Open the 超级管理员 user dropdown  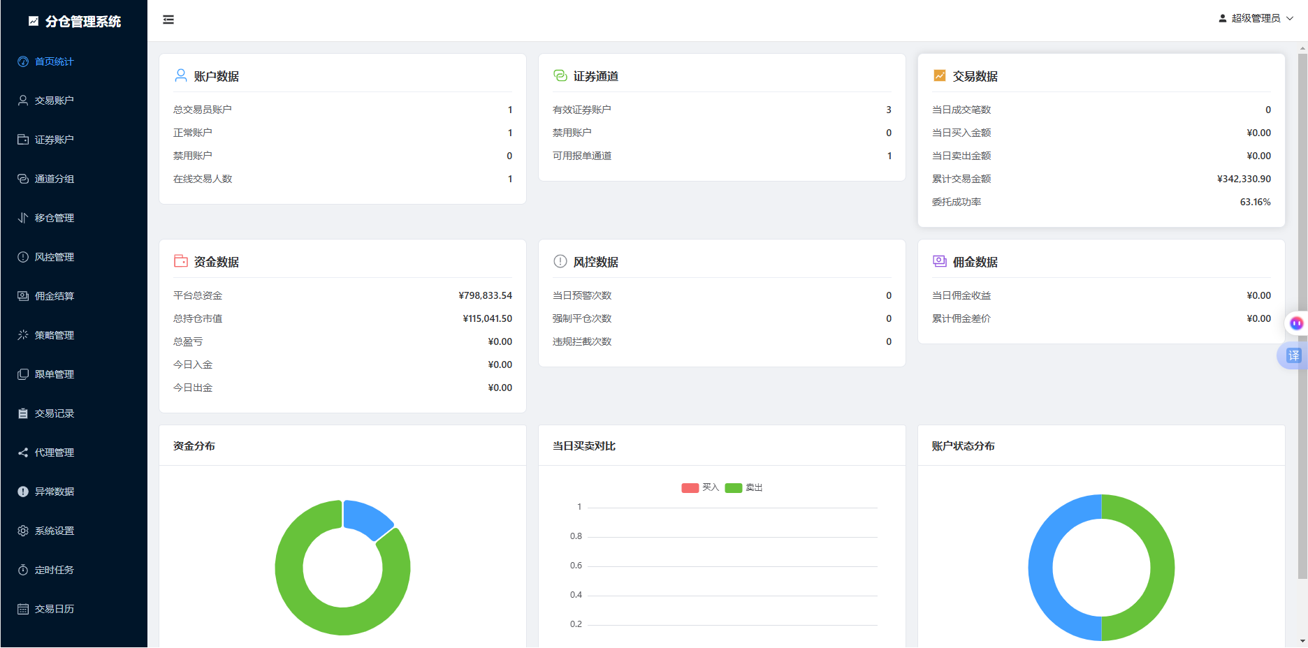[1256, 18]
